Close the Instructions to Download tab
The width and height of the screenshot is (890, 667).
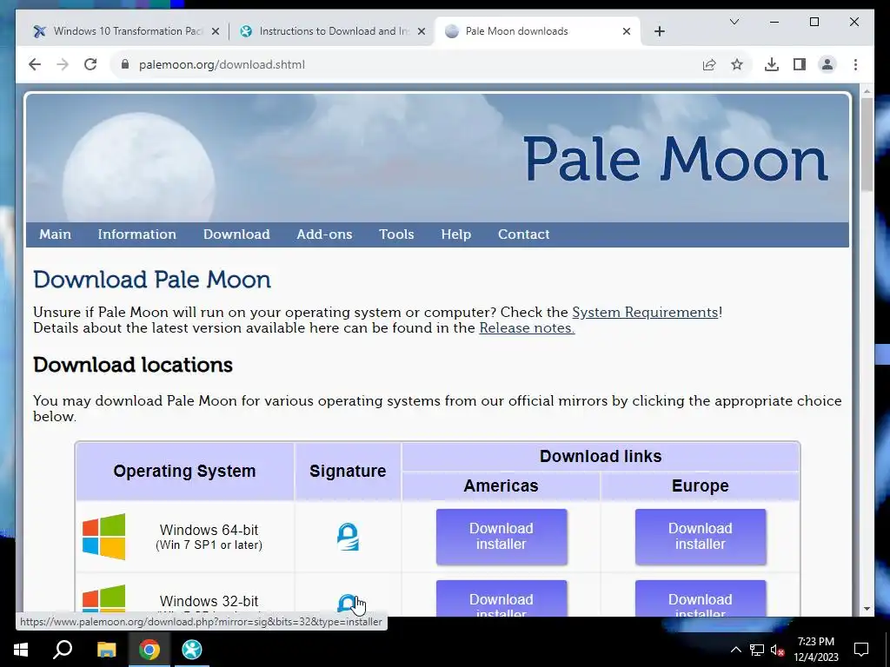point(422,31)
